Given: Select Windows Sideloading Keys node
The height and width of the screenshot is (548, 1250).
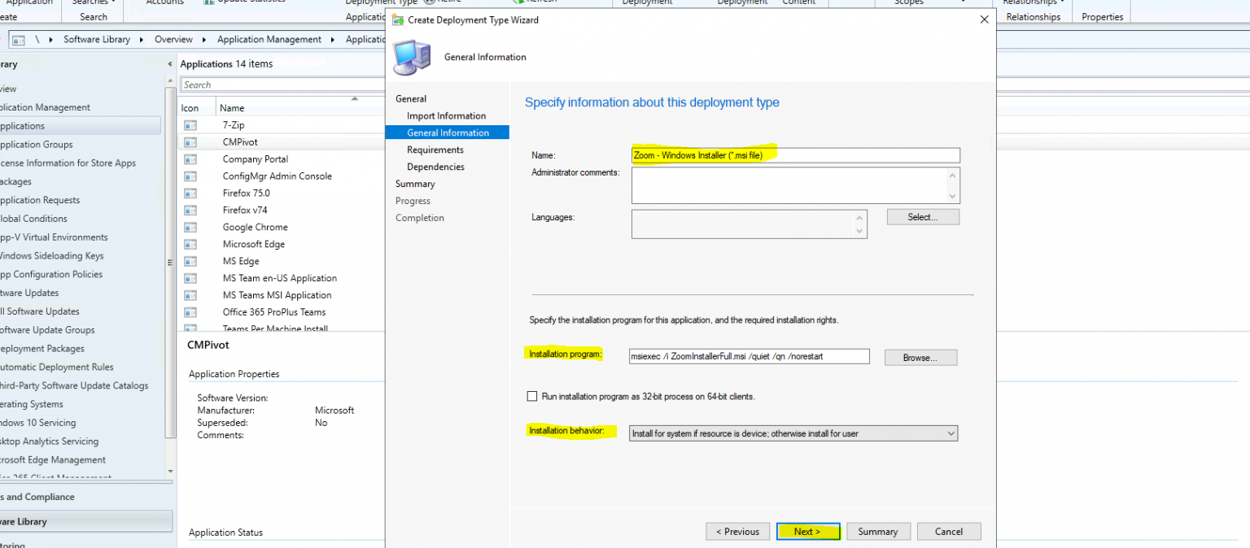Looking at the screenshot, I should coord(51,256).
